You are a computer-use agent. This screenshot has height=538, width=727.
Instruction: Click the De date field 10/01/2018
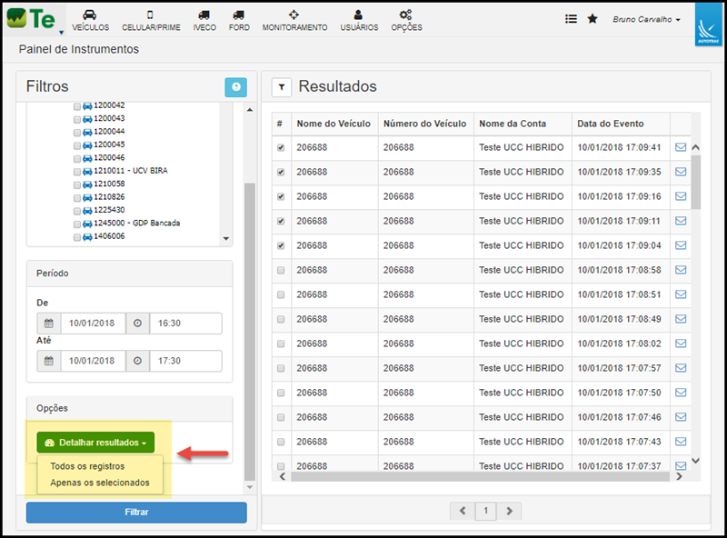pos(93,324)
